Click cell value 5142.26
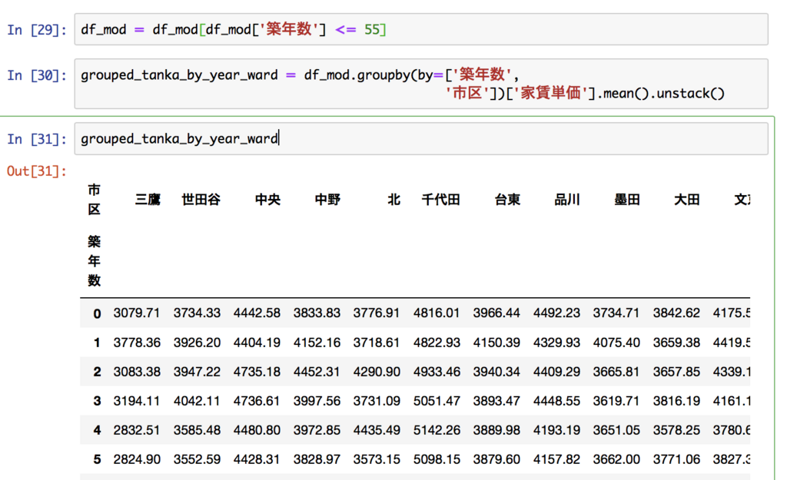Viewport: 787px width, 480px height. [x=437, y=430]
